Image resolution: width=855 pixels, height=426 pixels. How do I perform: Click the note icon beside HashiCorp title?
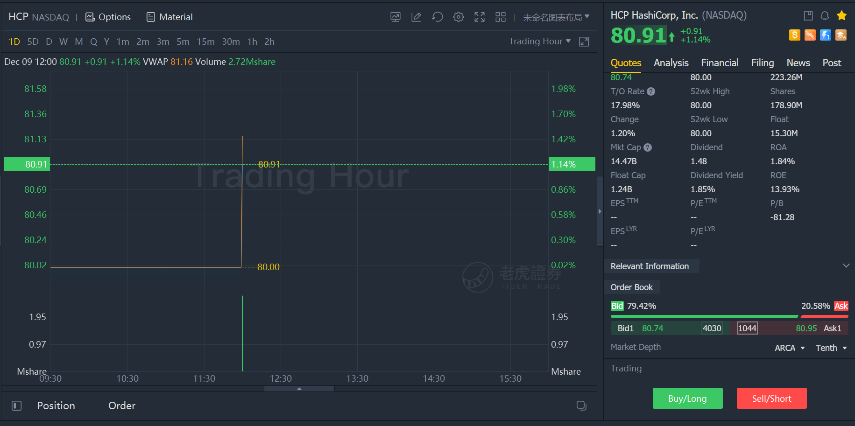[x=808, y=16]
